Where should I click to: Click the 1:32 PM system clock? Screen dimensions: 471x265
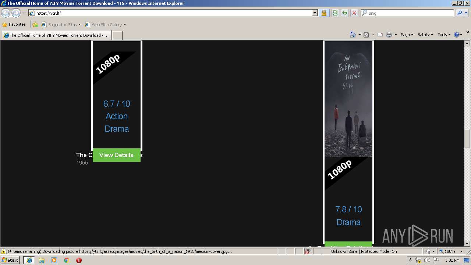pos(452,260)
